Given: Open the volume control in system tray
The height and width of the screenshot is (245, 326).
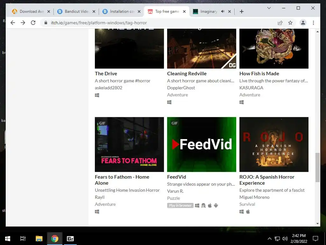Looking at the screenshot, I should point(285,239).
